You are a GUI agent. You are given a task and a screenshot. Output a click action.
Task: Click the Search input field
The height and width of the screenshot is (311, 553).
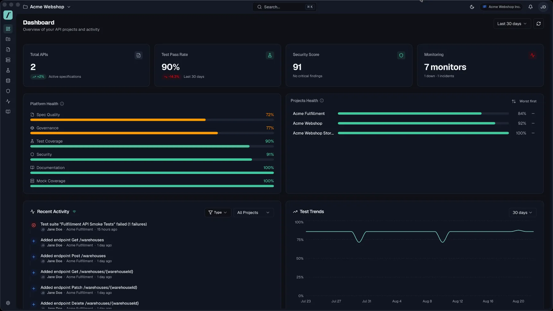284,7
